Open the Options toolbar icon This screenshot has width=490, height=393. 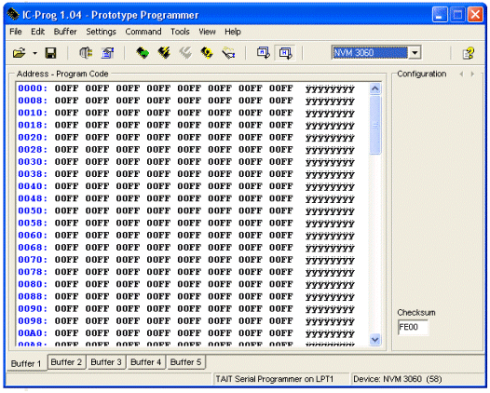[107, 53]
